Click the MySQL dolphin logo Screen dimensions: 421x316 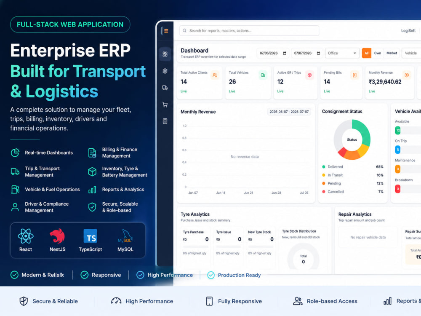[x=125, y=236]
